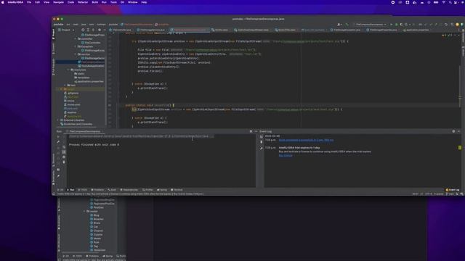This screenshot has width=465, height=261.
Task: Open the Problems tool tab
Action: [x=97, y=190]
